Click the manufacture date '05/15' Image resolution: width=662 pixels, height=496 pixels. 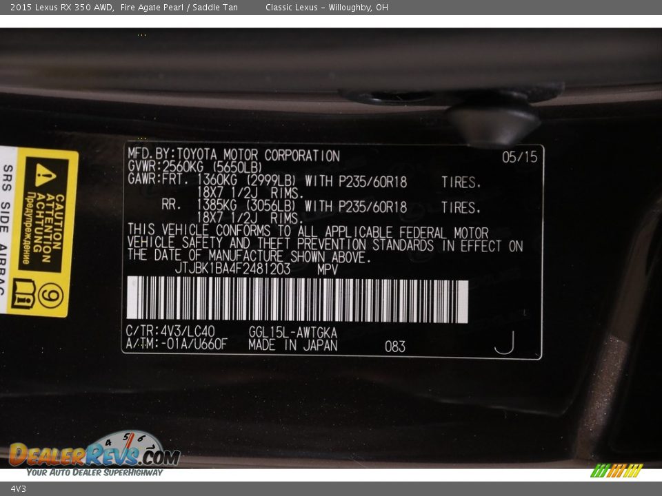pos(520,157)
